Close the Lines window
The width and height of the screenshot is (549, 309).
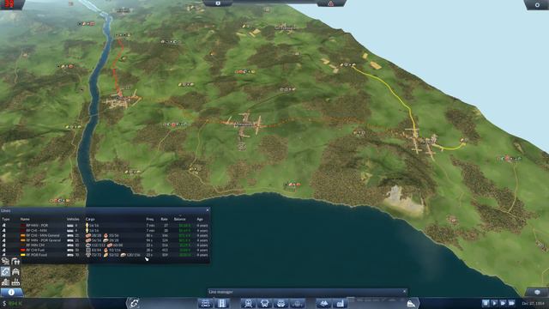[x=208, y=209]
